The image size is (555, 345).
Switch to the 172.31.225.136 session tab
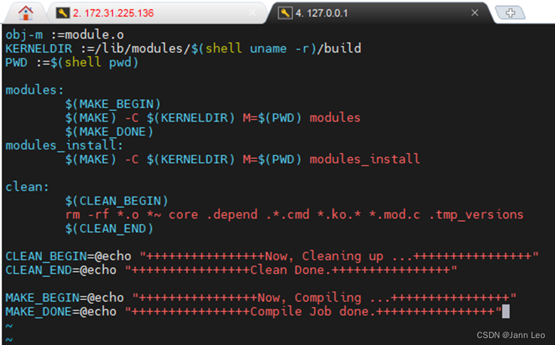pos(114,13)
